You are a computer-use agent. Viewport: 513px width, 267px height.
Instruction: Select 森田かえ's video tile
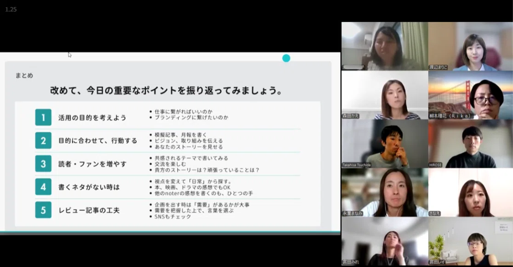(x=385, y=95)
